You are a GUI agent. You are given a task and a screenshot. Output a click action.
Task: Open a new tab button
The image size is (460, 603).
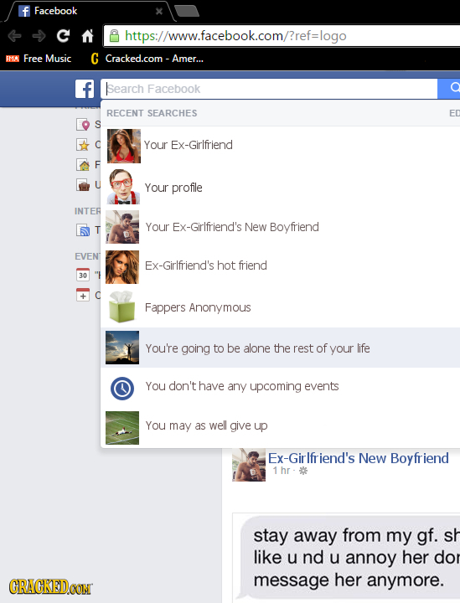pos(188,11)
